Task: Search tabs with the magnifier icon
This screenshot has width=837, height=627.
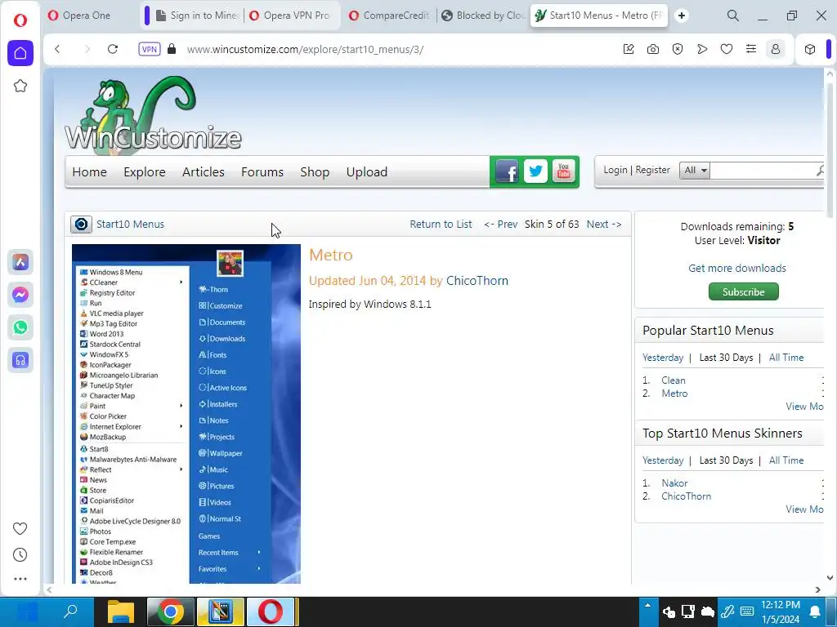Action: coord(733,16)
